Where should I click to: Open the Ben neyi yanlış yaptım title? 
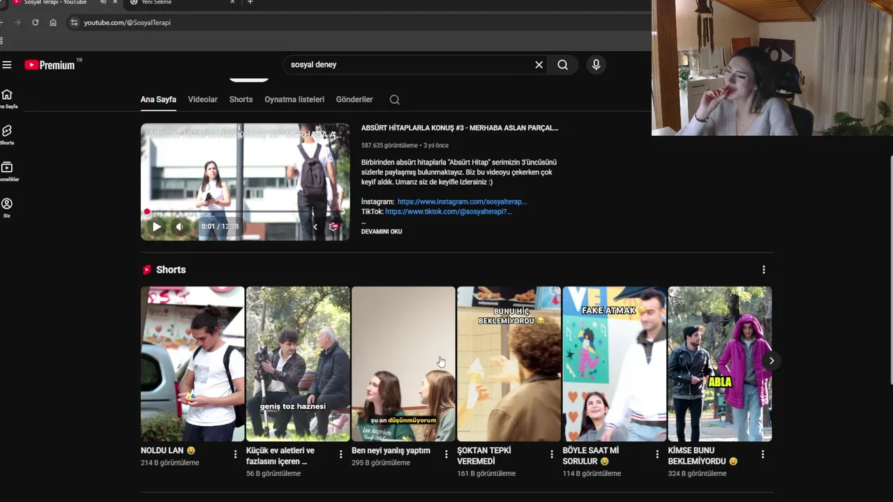pos(391,451)
